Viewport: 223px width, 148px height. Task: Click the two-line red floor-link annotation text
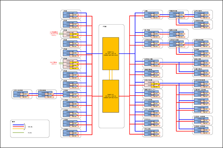coord(54,63)
